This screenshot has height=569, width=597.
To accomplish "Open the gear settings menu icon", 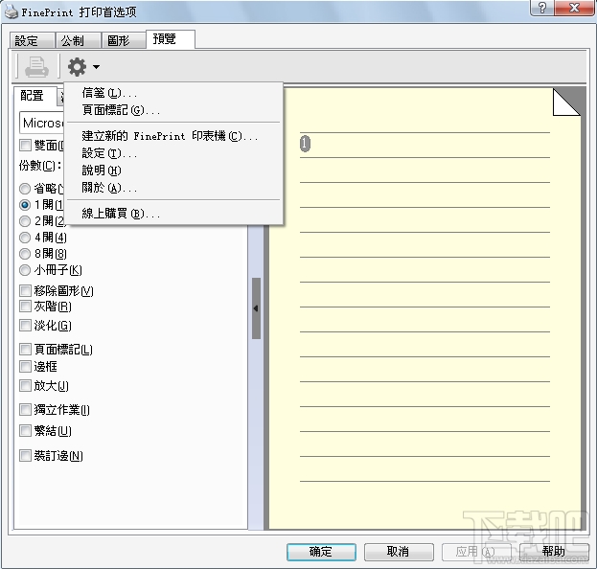I will pos(77,67).
